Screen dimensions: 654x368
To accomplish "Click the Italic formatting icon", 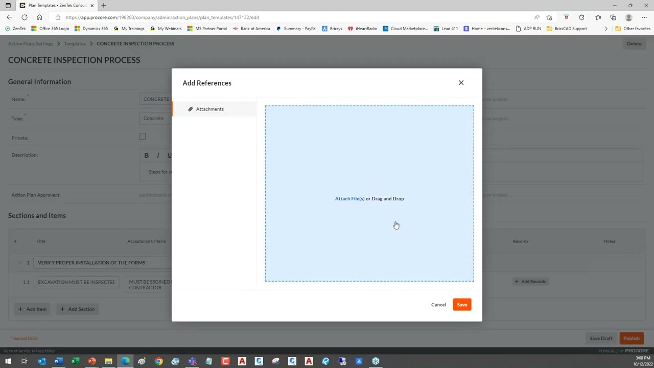I will click(x=158, y=155).
